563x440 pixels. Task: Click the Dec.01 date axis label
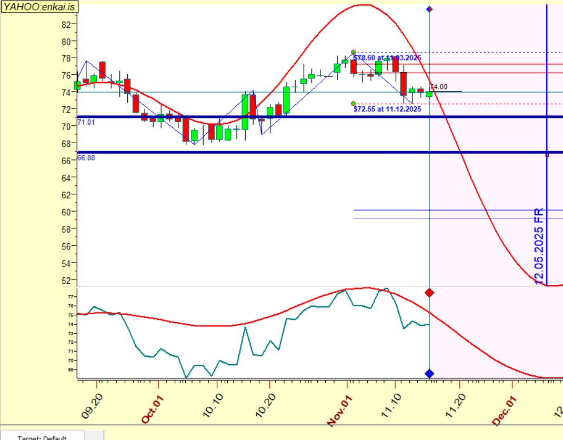tap(505, 411)
